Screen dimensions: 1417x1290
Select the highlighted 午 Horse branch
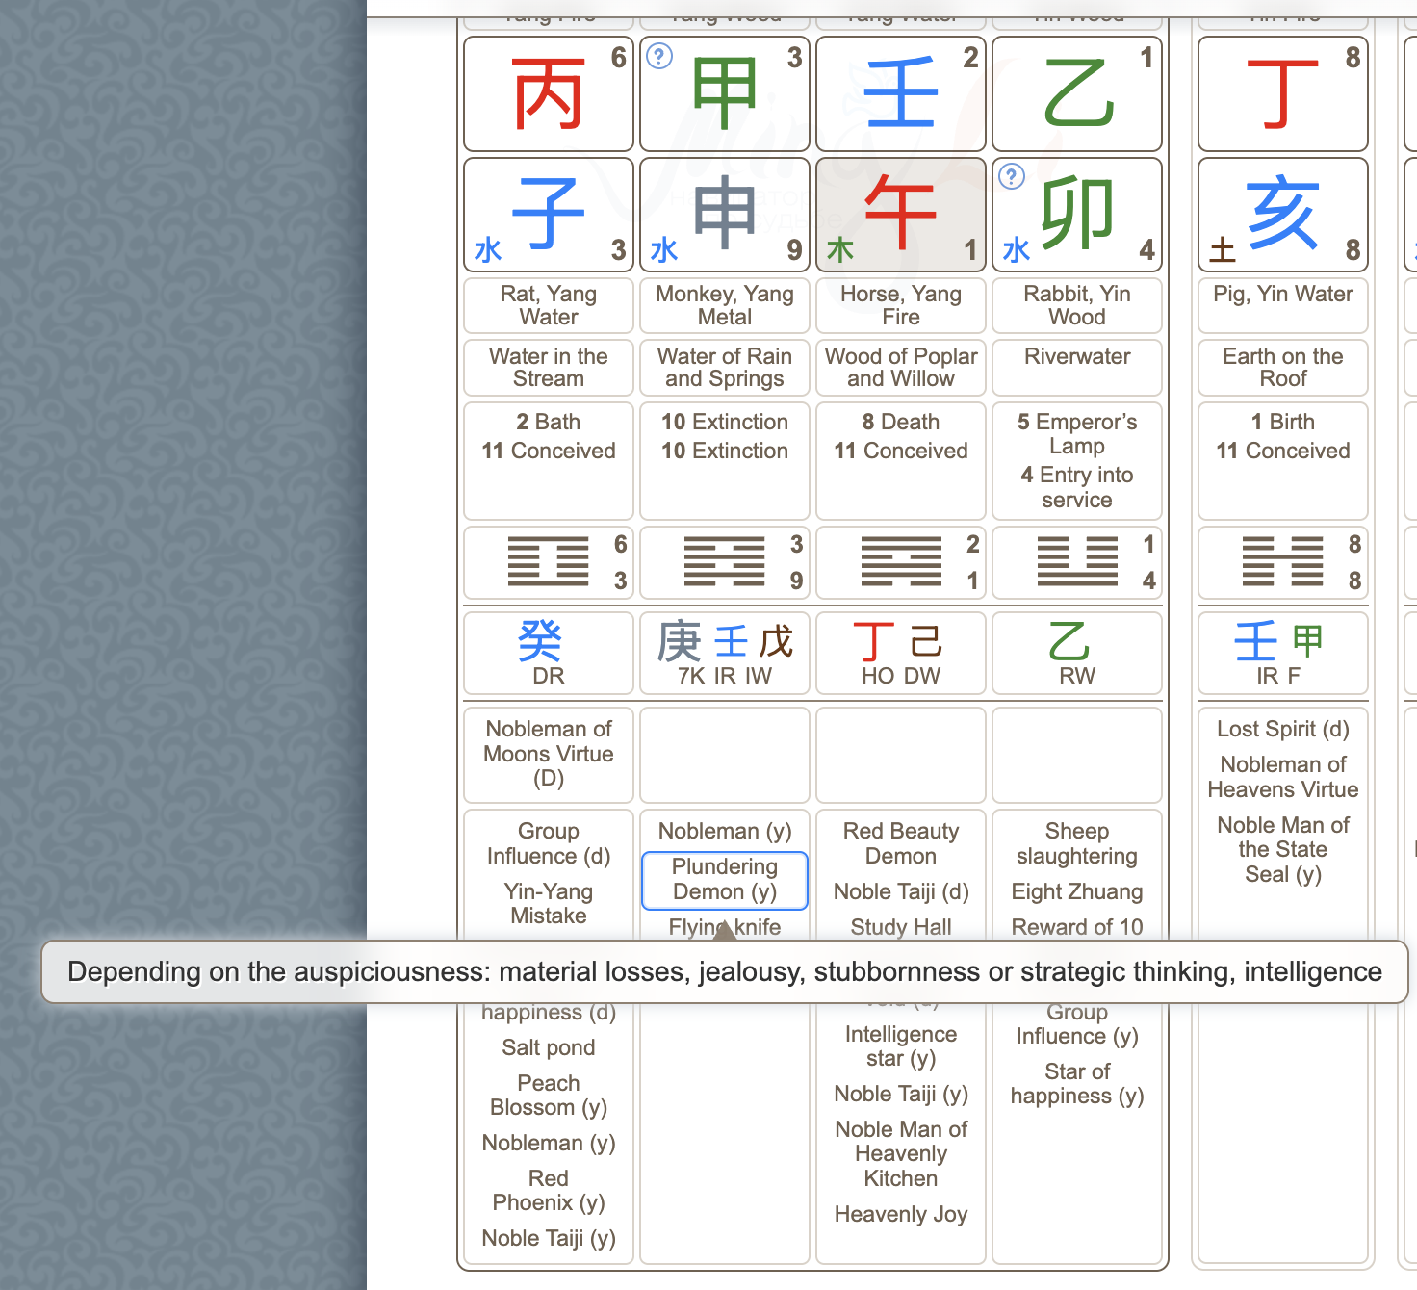point(900,214)
